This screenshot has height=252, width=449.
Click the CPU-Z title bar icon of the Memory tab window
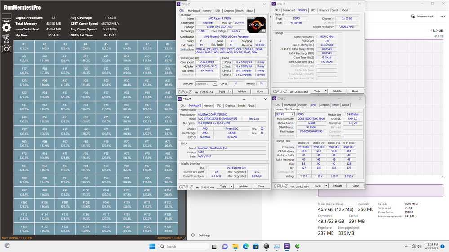click(x=274, y=4)
